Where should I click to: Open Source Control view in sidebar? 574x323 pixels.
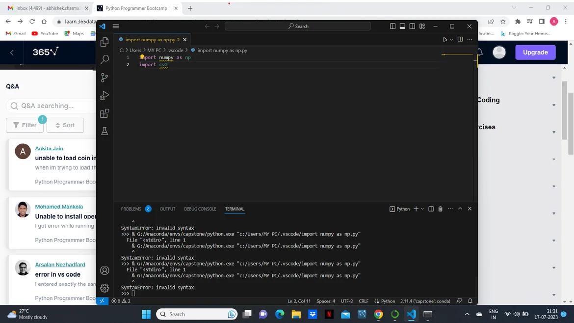tap(104, 78)
